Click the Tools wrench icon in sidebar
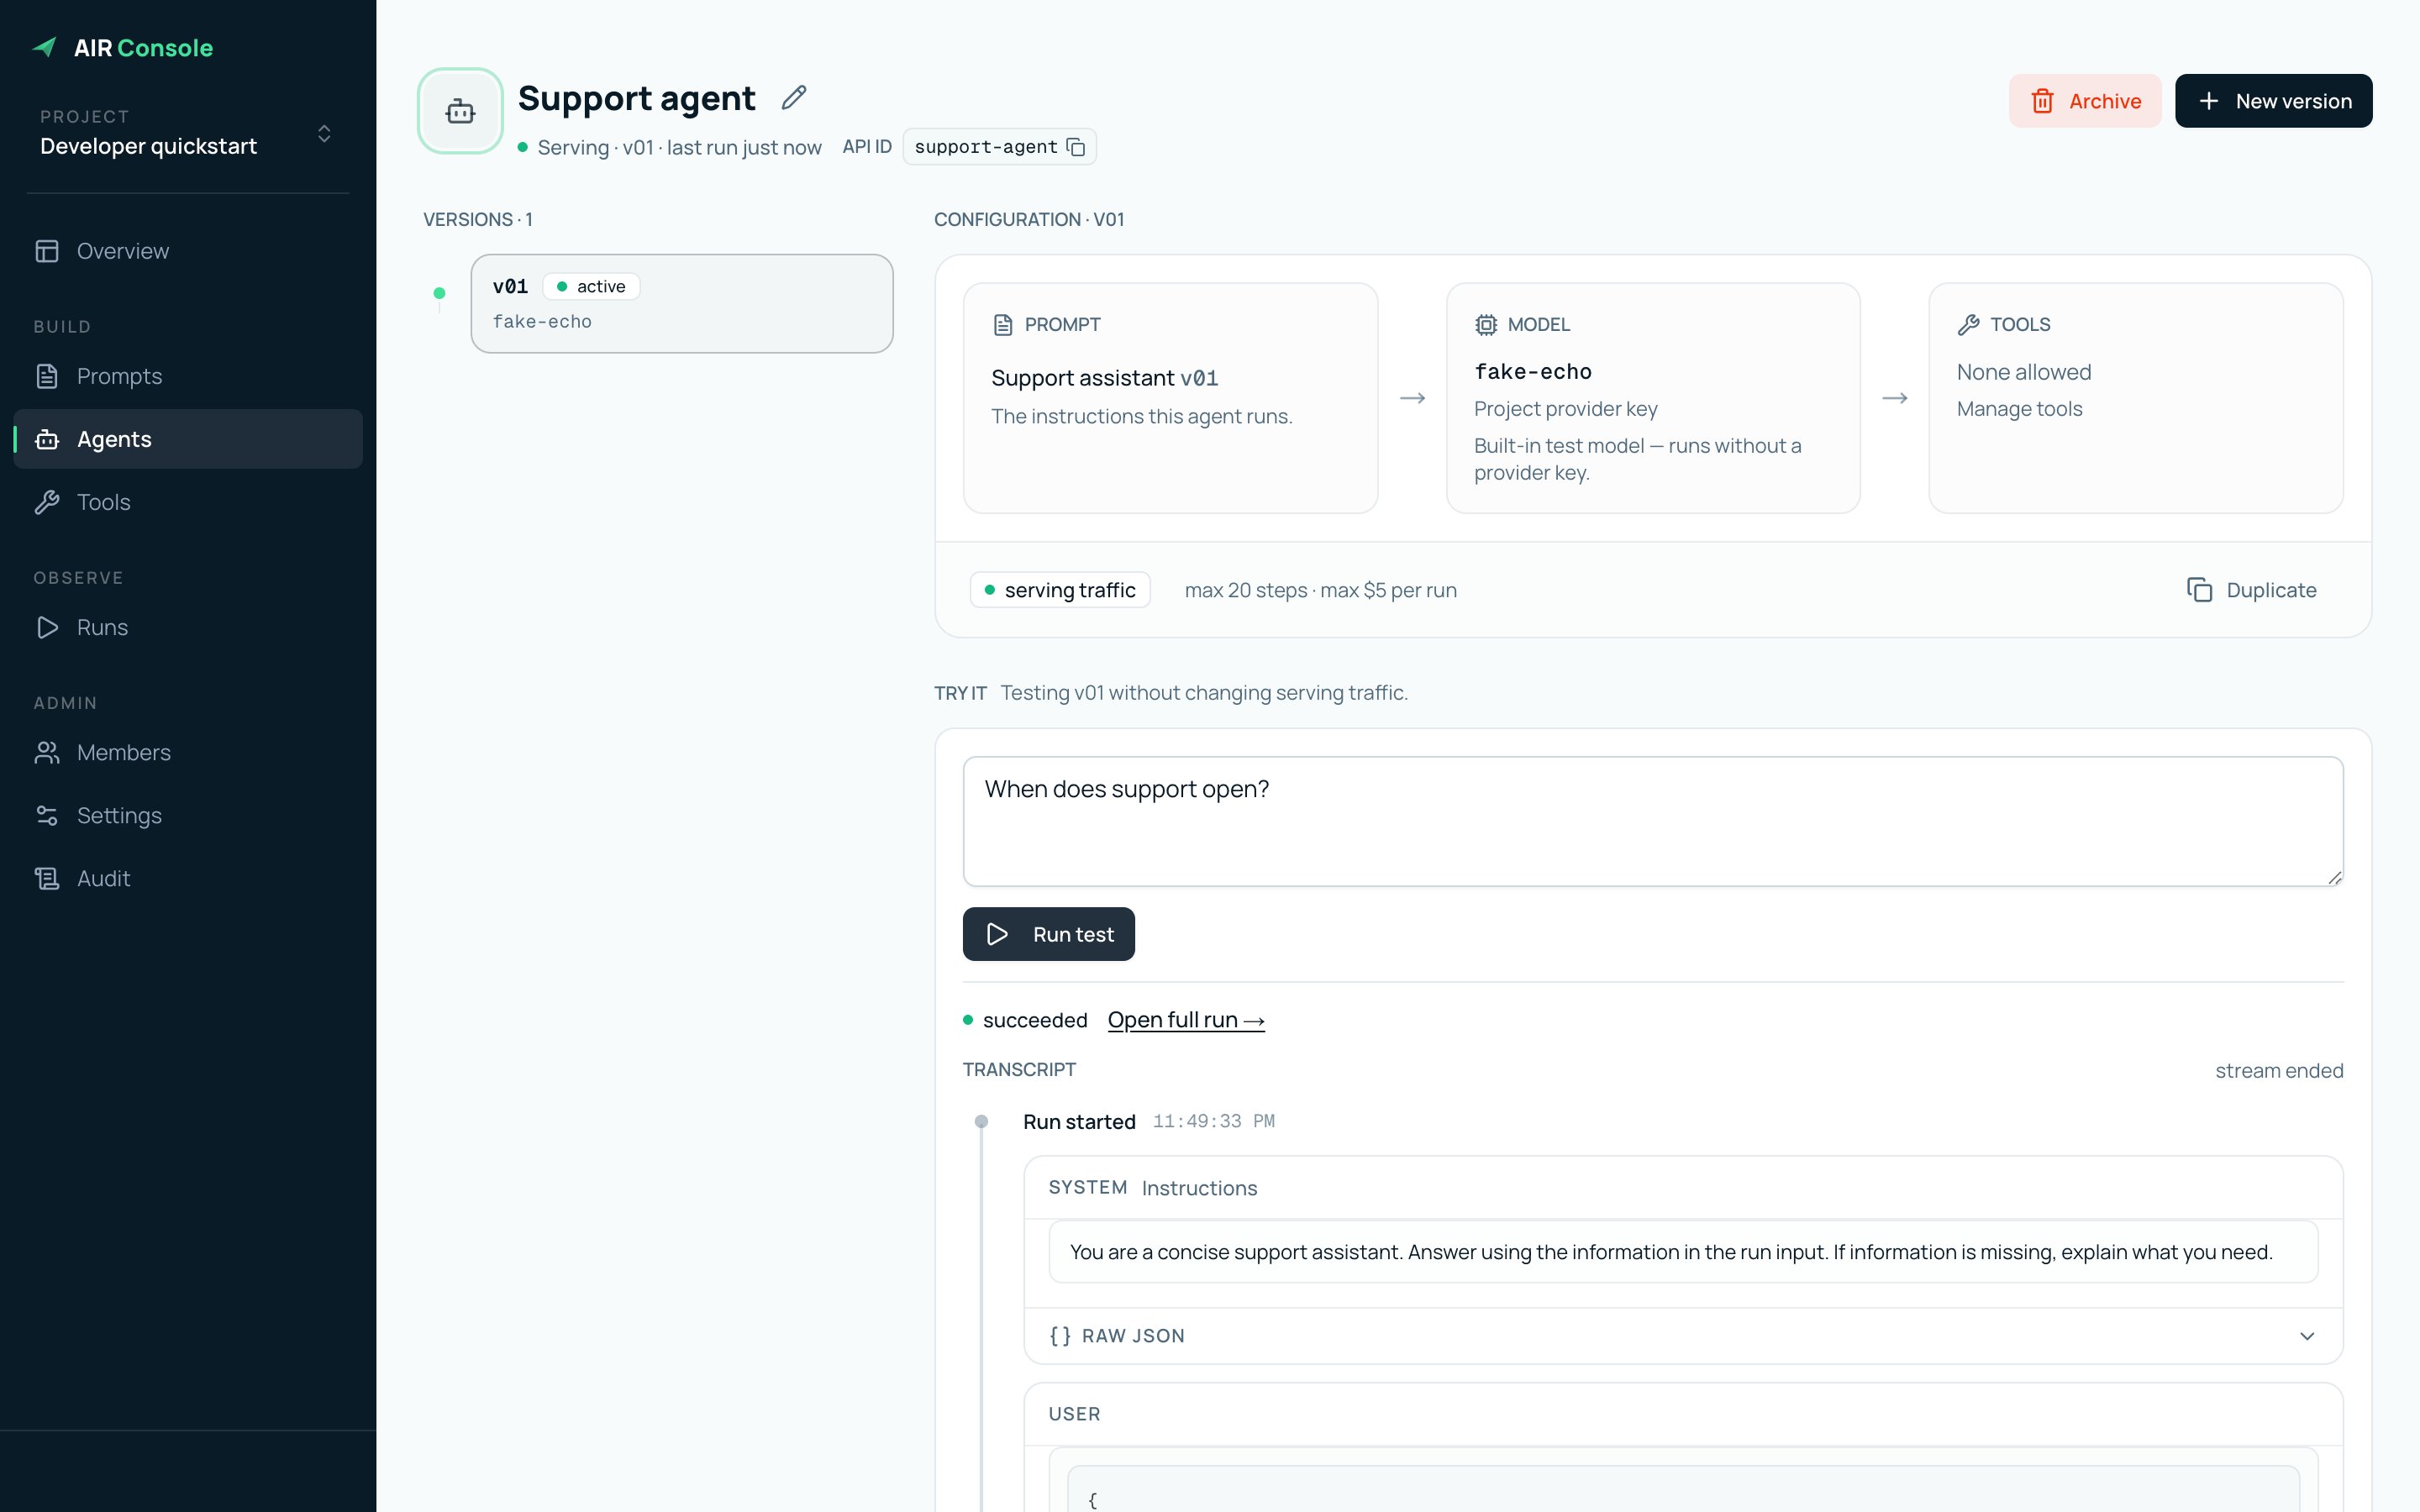2420x1512 pixels. [47, 502]
